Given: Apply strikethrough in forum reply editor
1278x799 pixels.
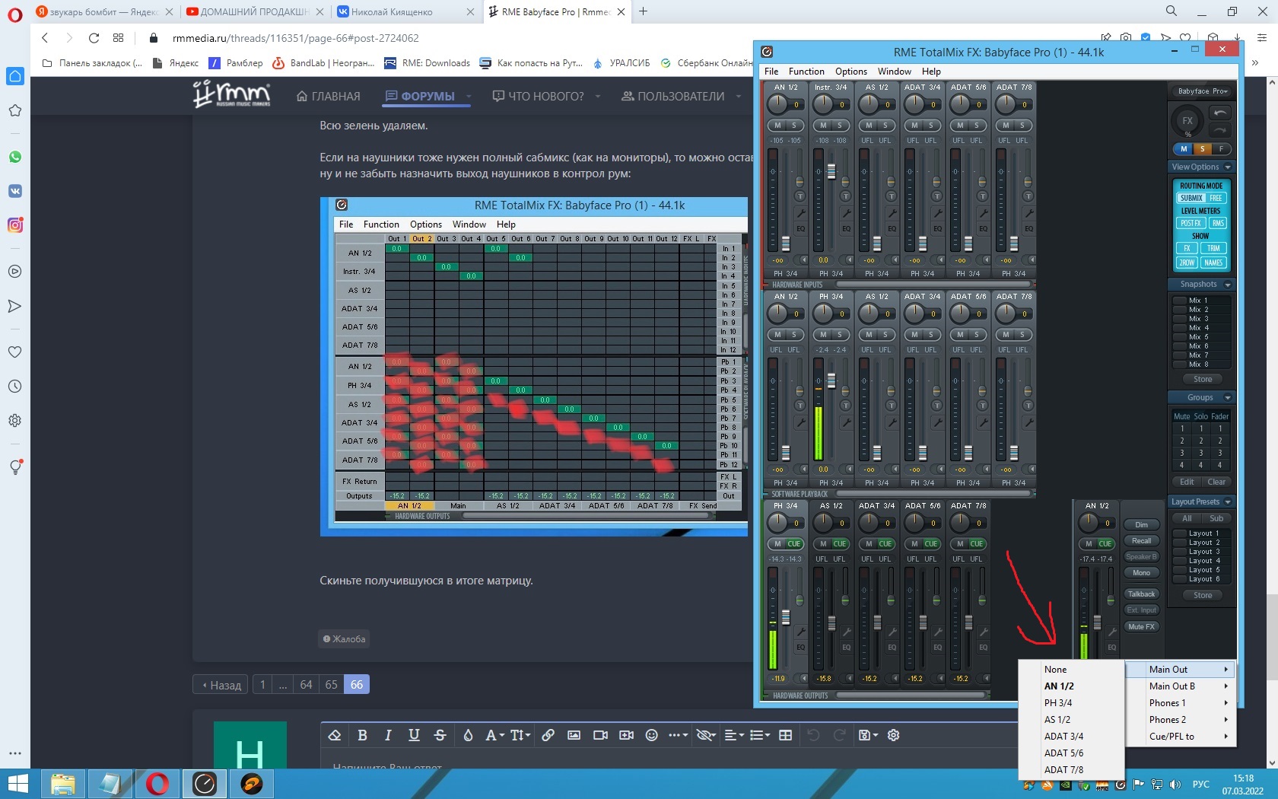Looking at the screenshot, I should (440, 735).
